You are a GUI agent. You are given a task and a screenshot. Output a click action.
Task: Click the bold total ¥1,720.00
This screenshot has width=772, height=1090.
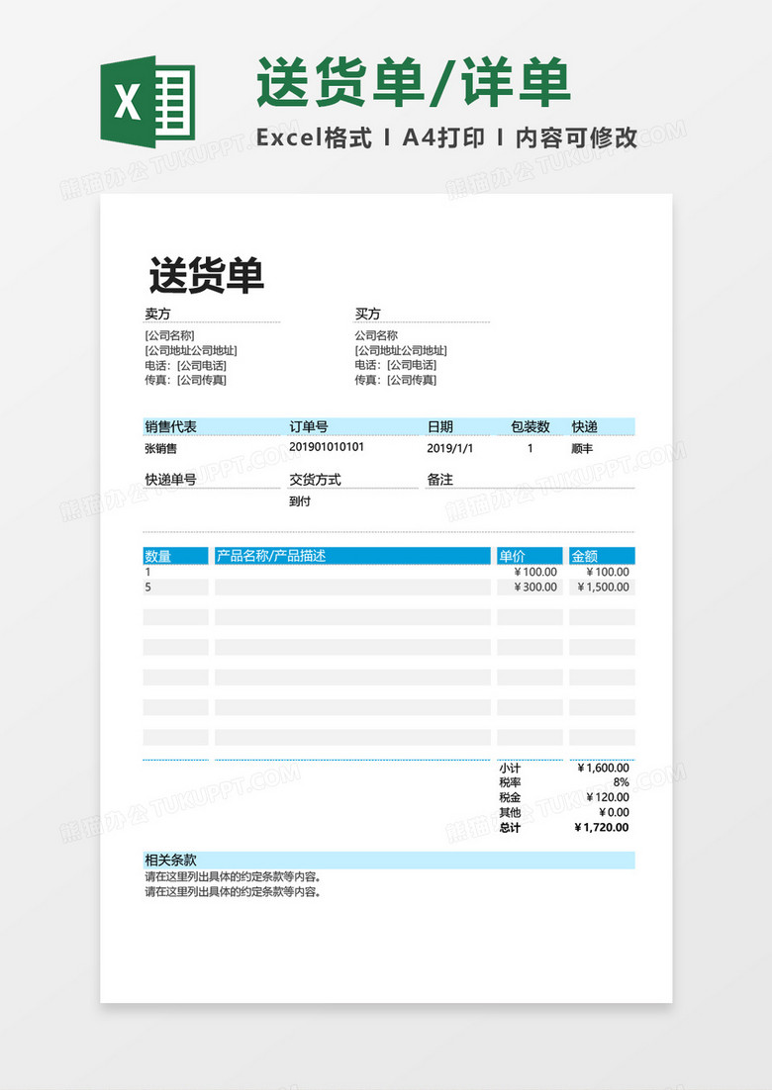point(601,828)
